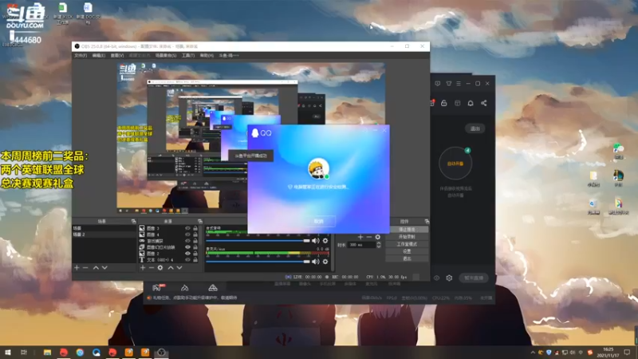
Task: Pop out the Sources dock panel icon
Action: pyautogui.click(x=200, y=222)
